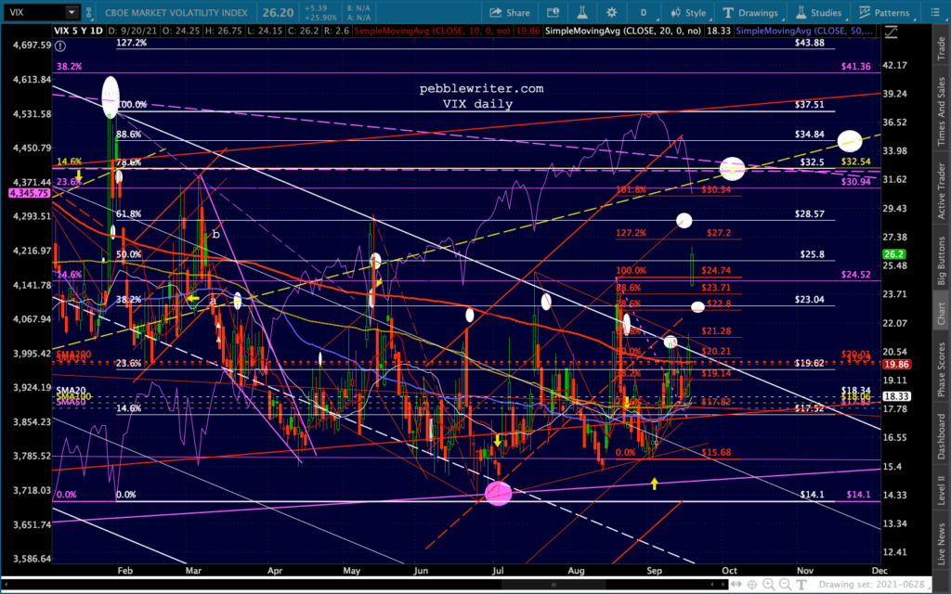This screenshot has height=594, width=951.
Task: Click the VIX symbol input field
Action: coord(33,13)
